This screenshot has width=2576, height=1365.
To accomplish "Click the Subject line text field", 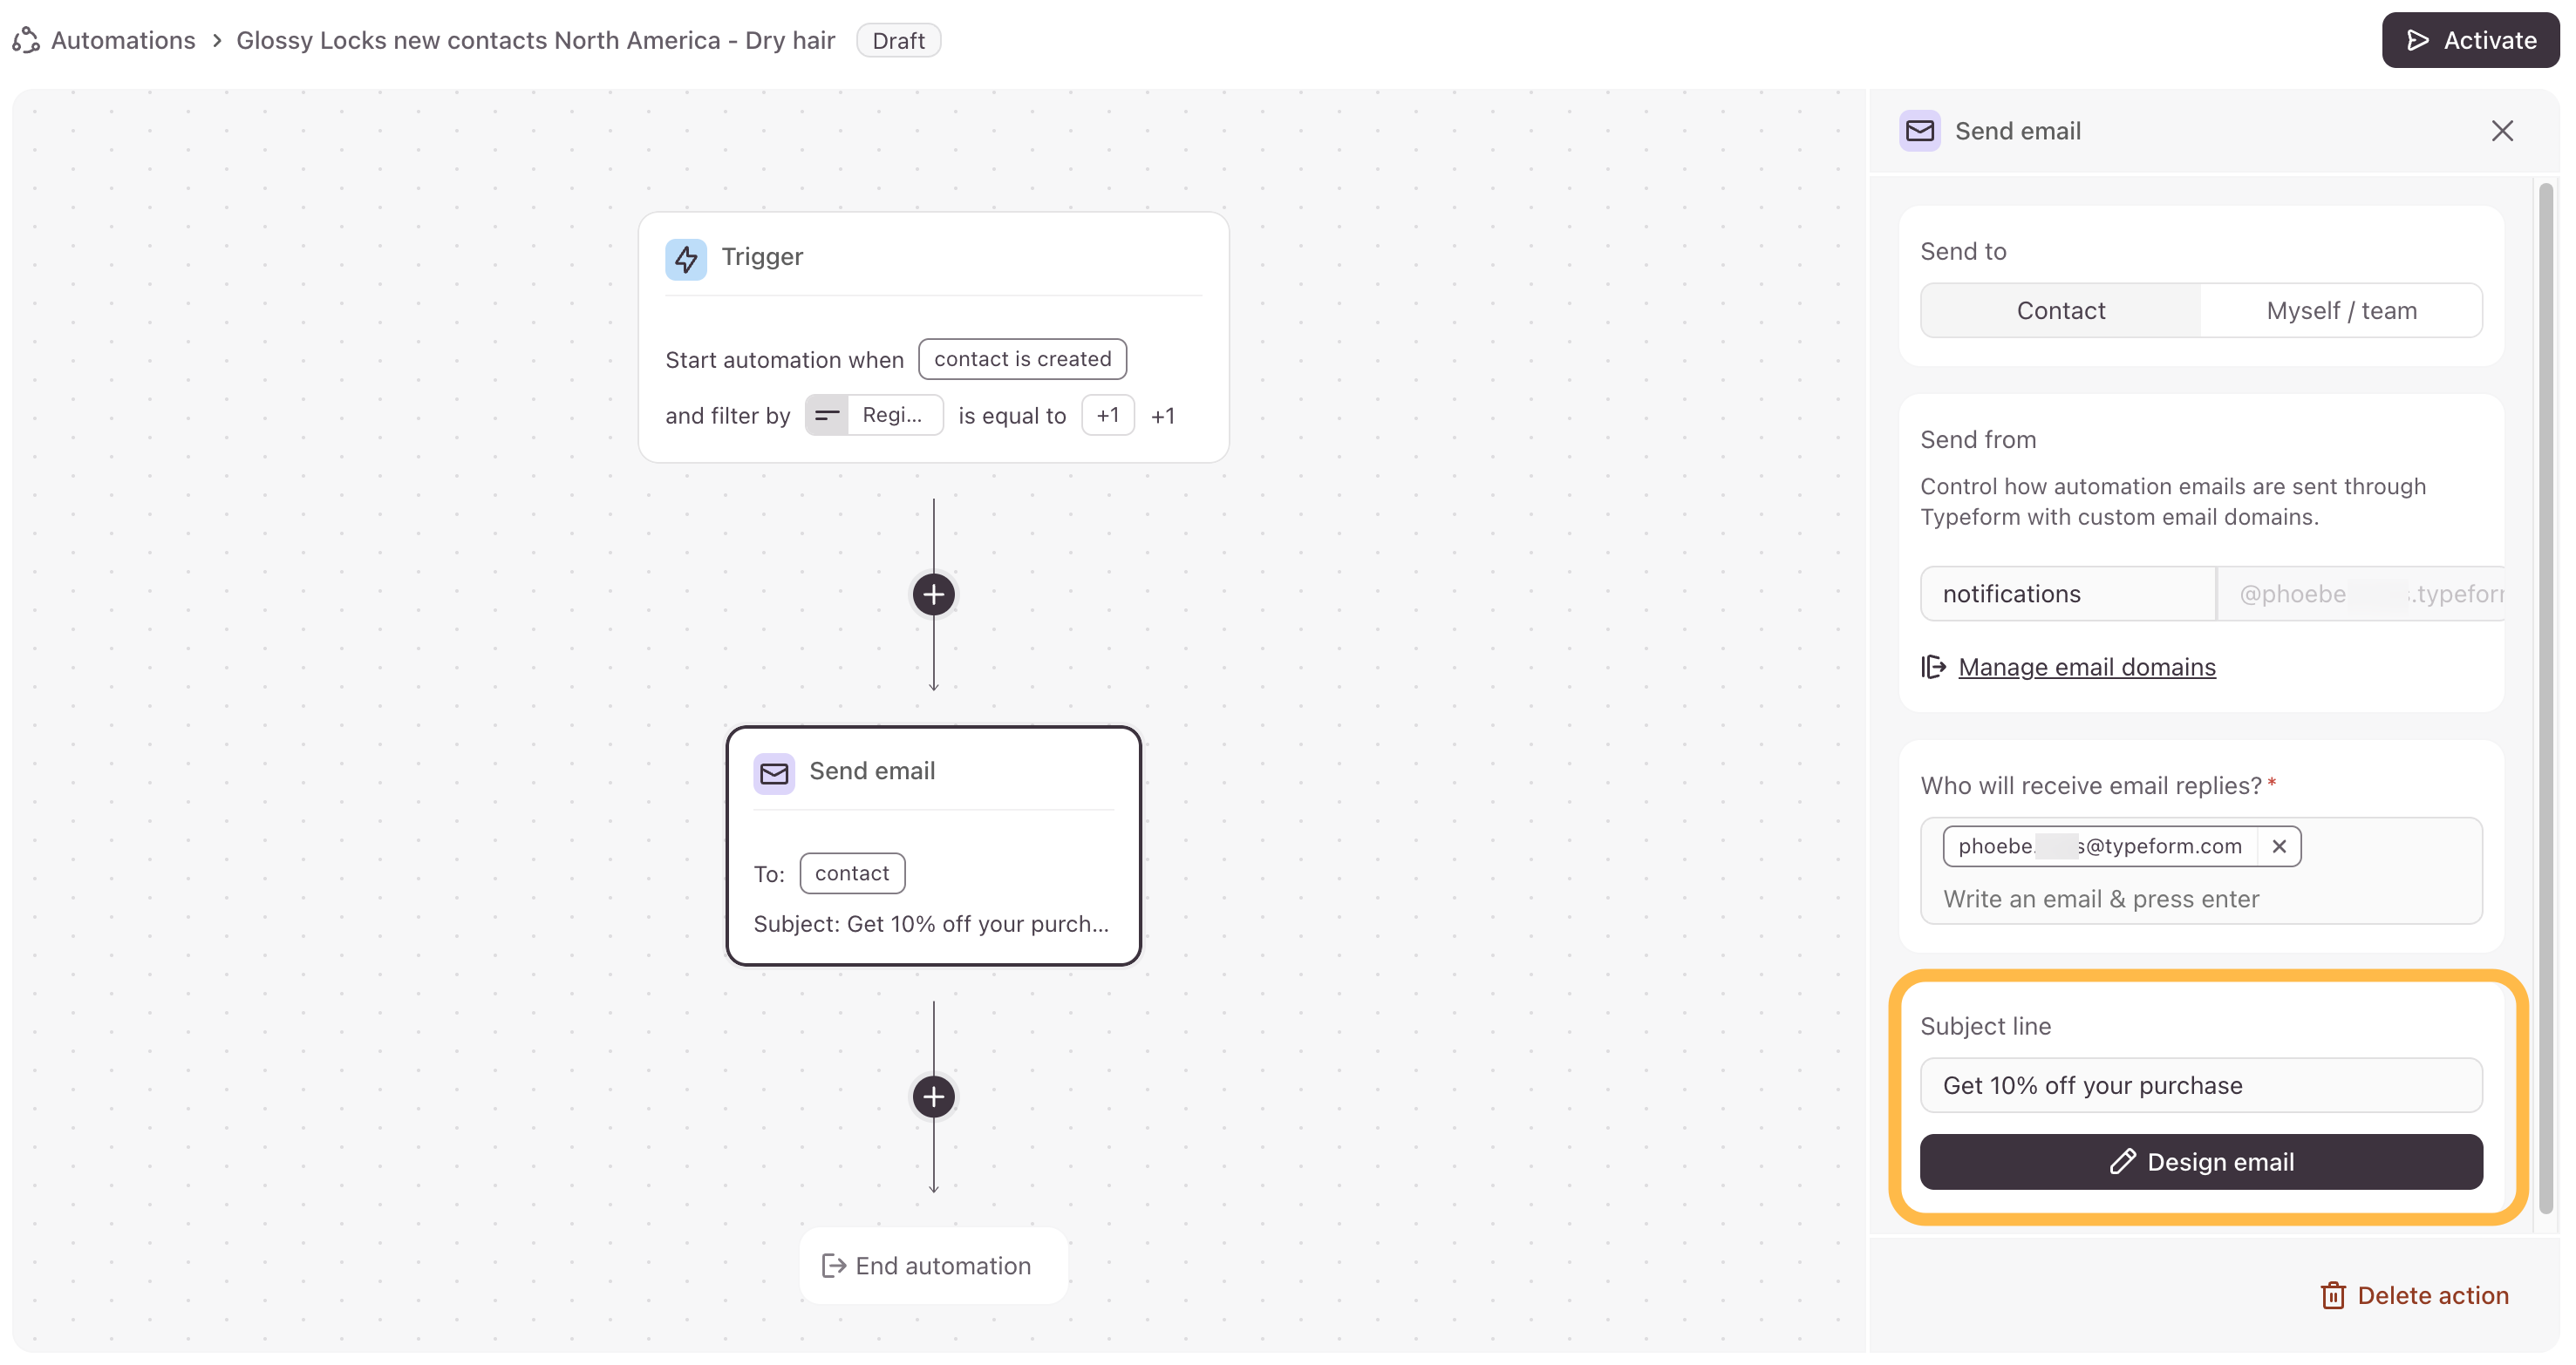I will coord(2200,1085).
